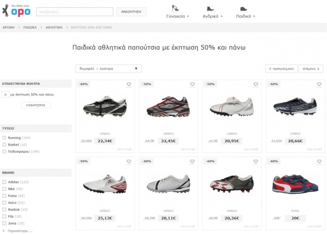Favorite the 20€ Puma shoe with heart
This screenshot has height=234, width=327.
319,161
